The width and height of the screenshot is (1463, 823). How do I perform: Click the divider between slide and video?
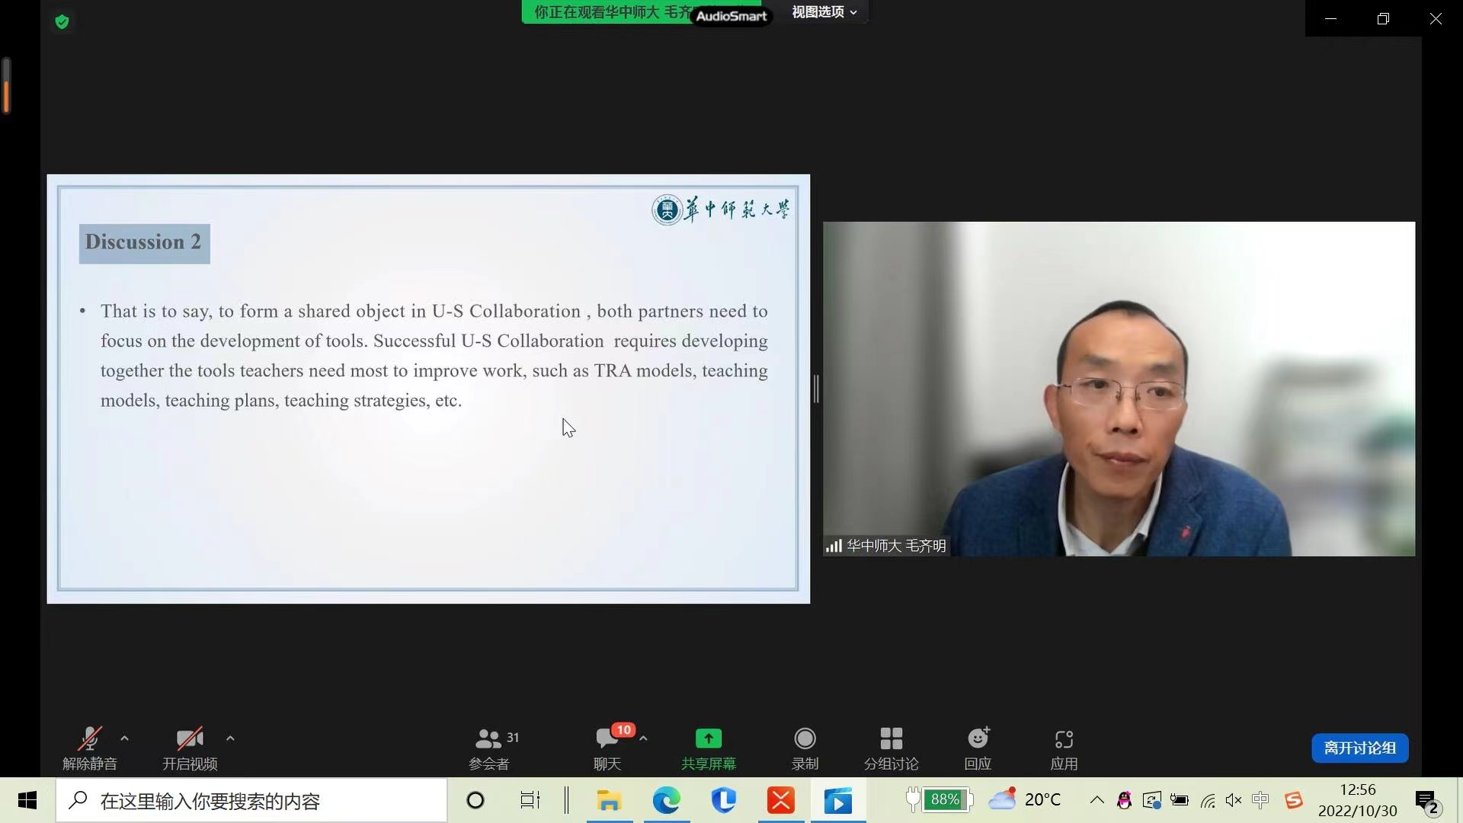[x=816, y=389]
